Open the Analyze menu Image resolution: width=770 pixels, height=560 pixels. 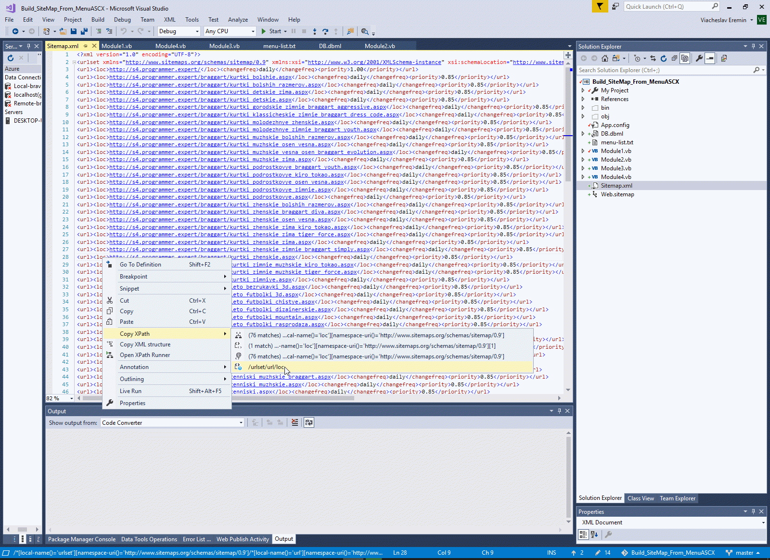(238, 20)
